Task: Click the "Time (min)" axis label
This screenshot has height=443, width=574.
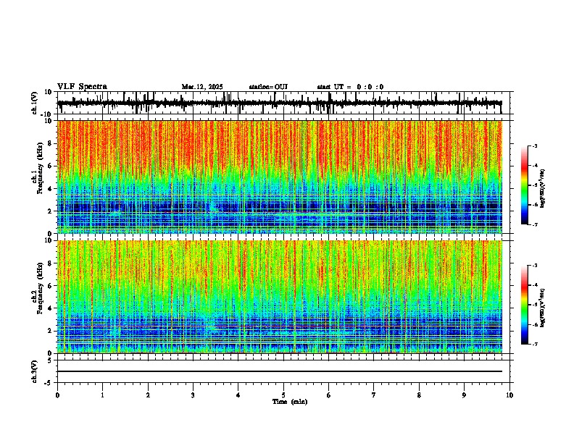Action: (x=290, y=402)
